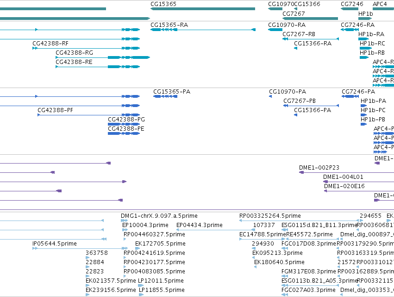Open transcript label CG15366-RA
Viewport: 394px width, 297px height.
[x=313, y=44]
